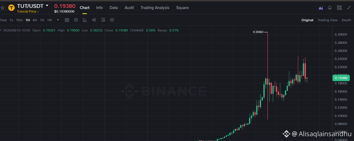
Task: Click the $0.19380000 USD price text
Action: [x=64, y=12]
